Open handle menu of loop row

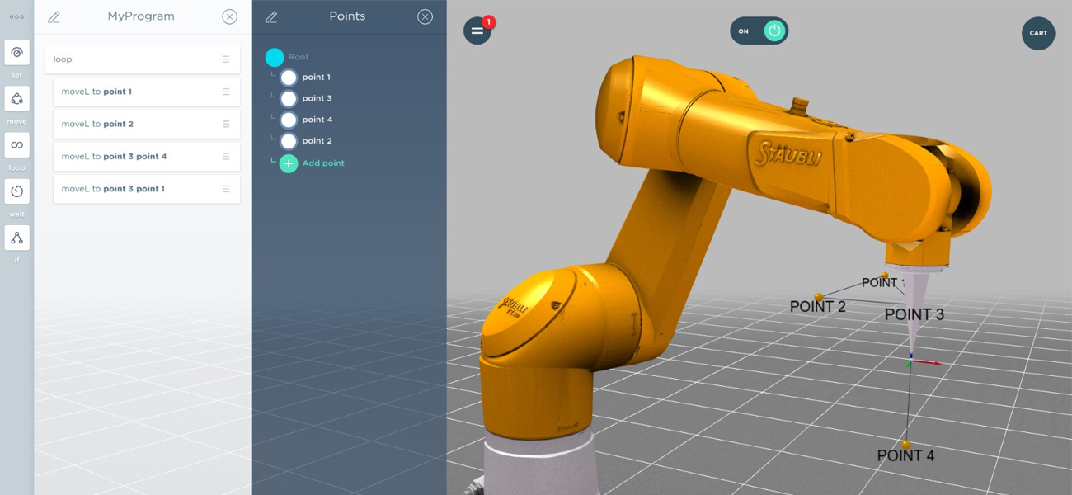226,59
